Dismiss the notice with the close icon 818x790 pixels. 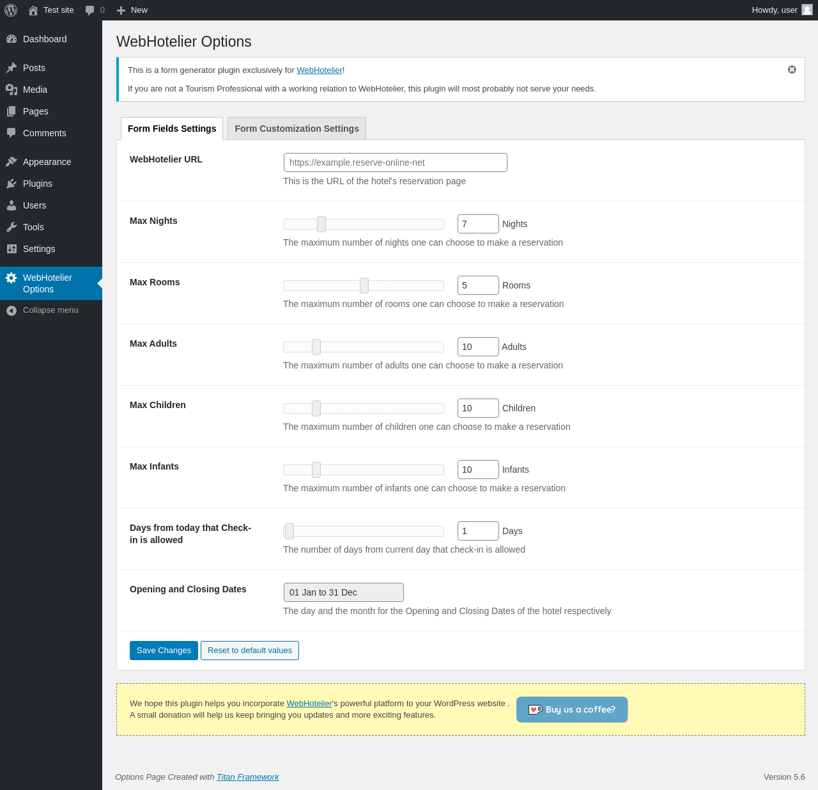pos(792,70)
